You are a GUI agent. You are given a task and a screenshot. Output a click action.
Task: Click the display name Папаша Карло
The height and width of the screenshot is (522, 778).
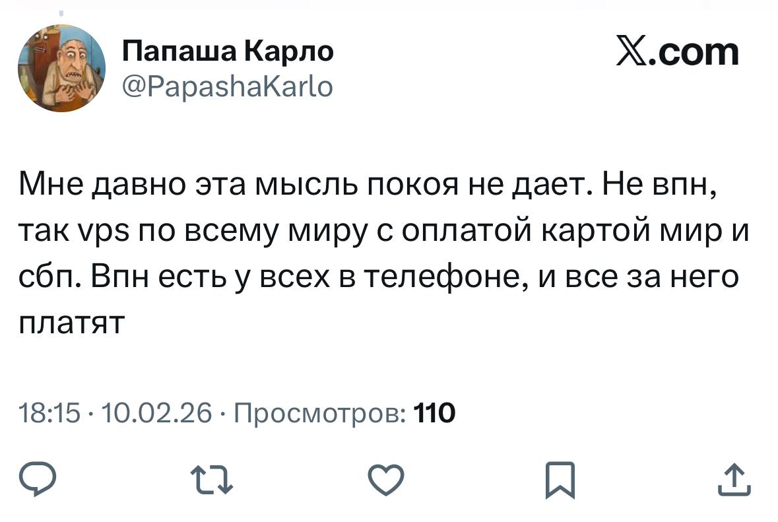[228, 51]
